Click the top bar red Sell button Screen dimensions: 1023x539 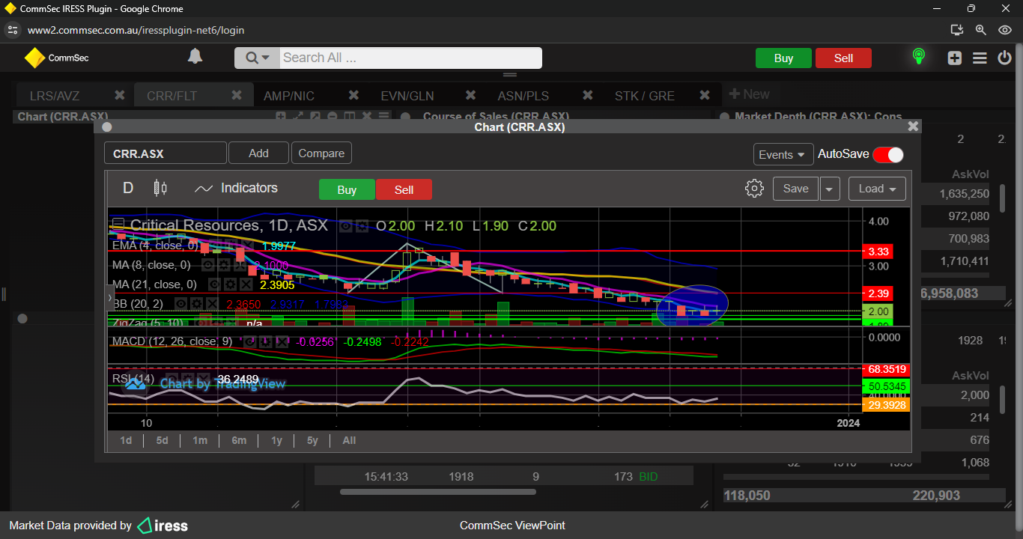843,58
